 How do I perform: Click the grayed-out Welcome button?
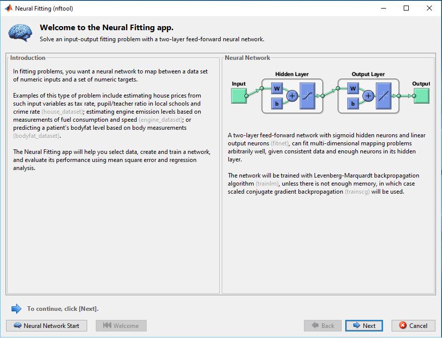click(121, 325)
